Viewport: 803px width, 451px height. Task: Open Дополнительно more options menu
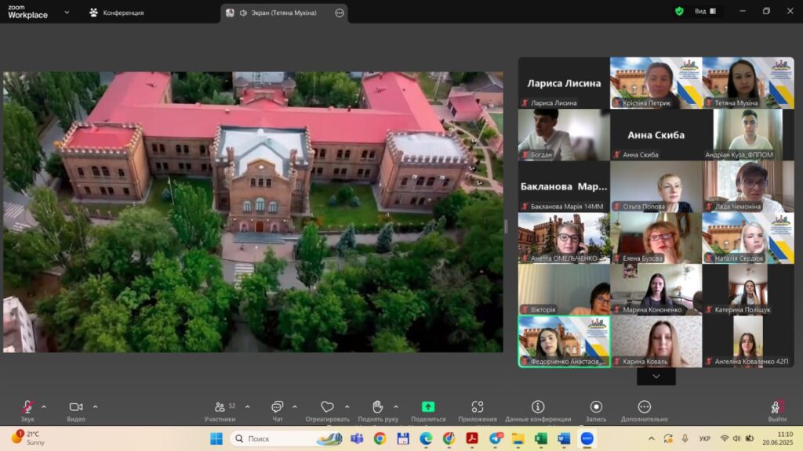[x=644, y=407]
